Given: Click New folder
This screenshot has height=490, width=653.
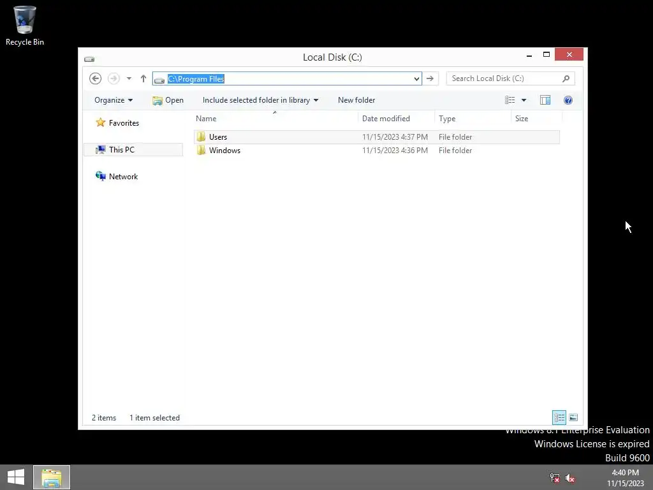Looking at the screenshot, I should [x=356, y=100].
